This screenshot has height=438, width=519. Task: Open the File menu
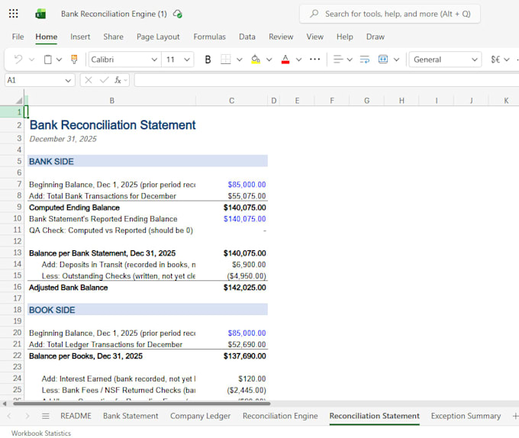pyautogui.click(x=18, y=37)
